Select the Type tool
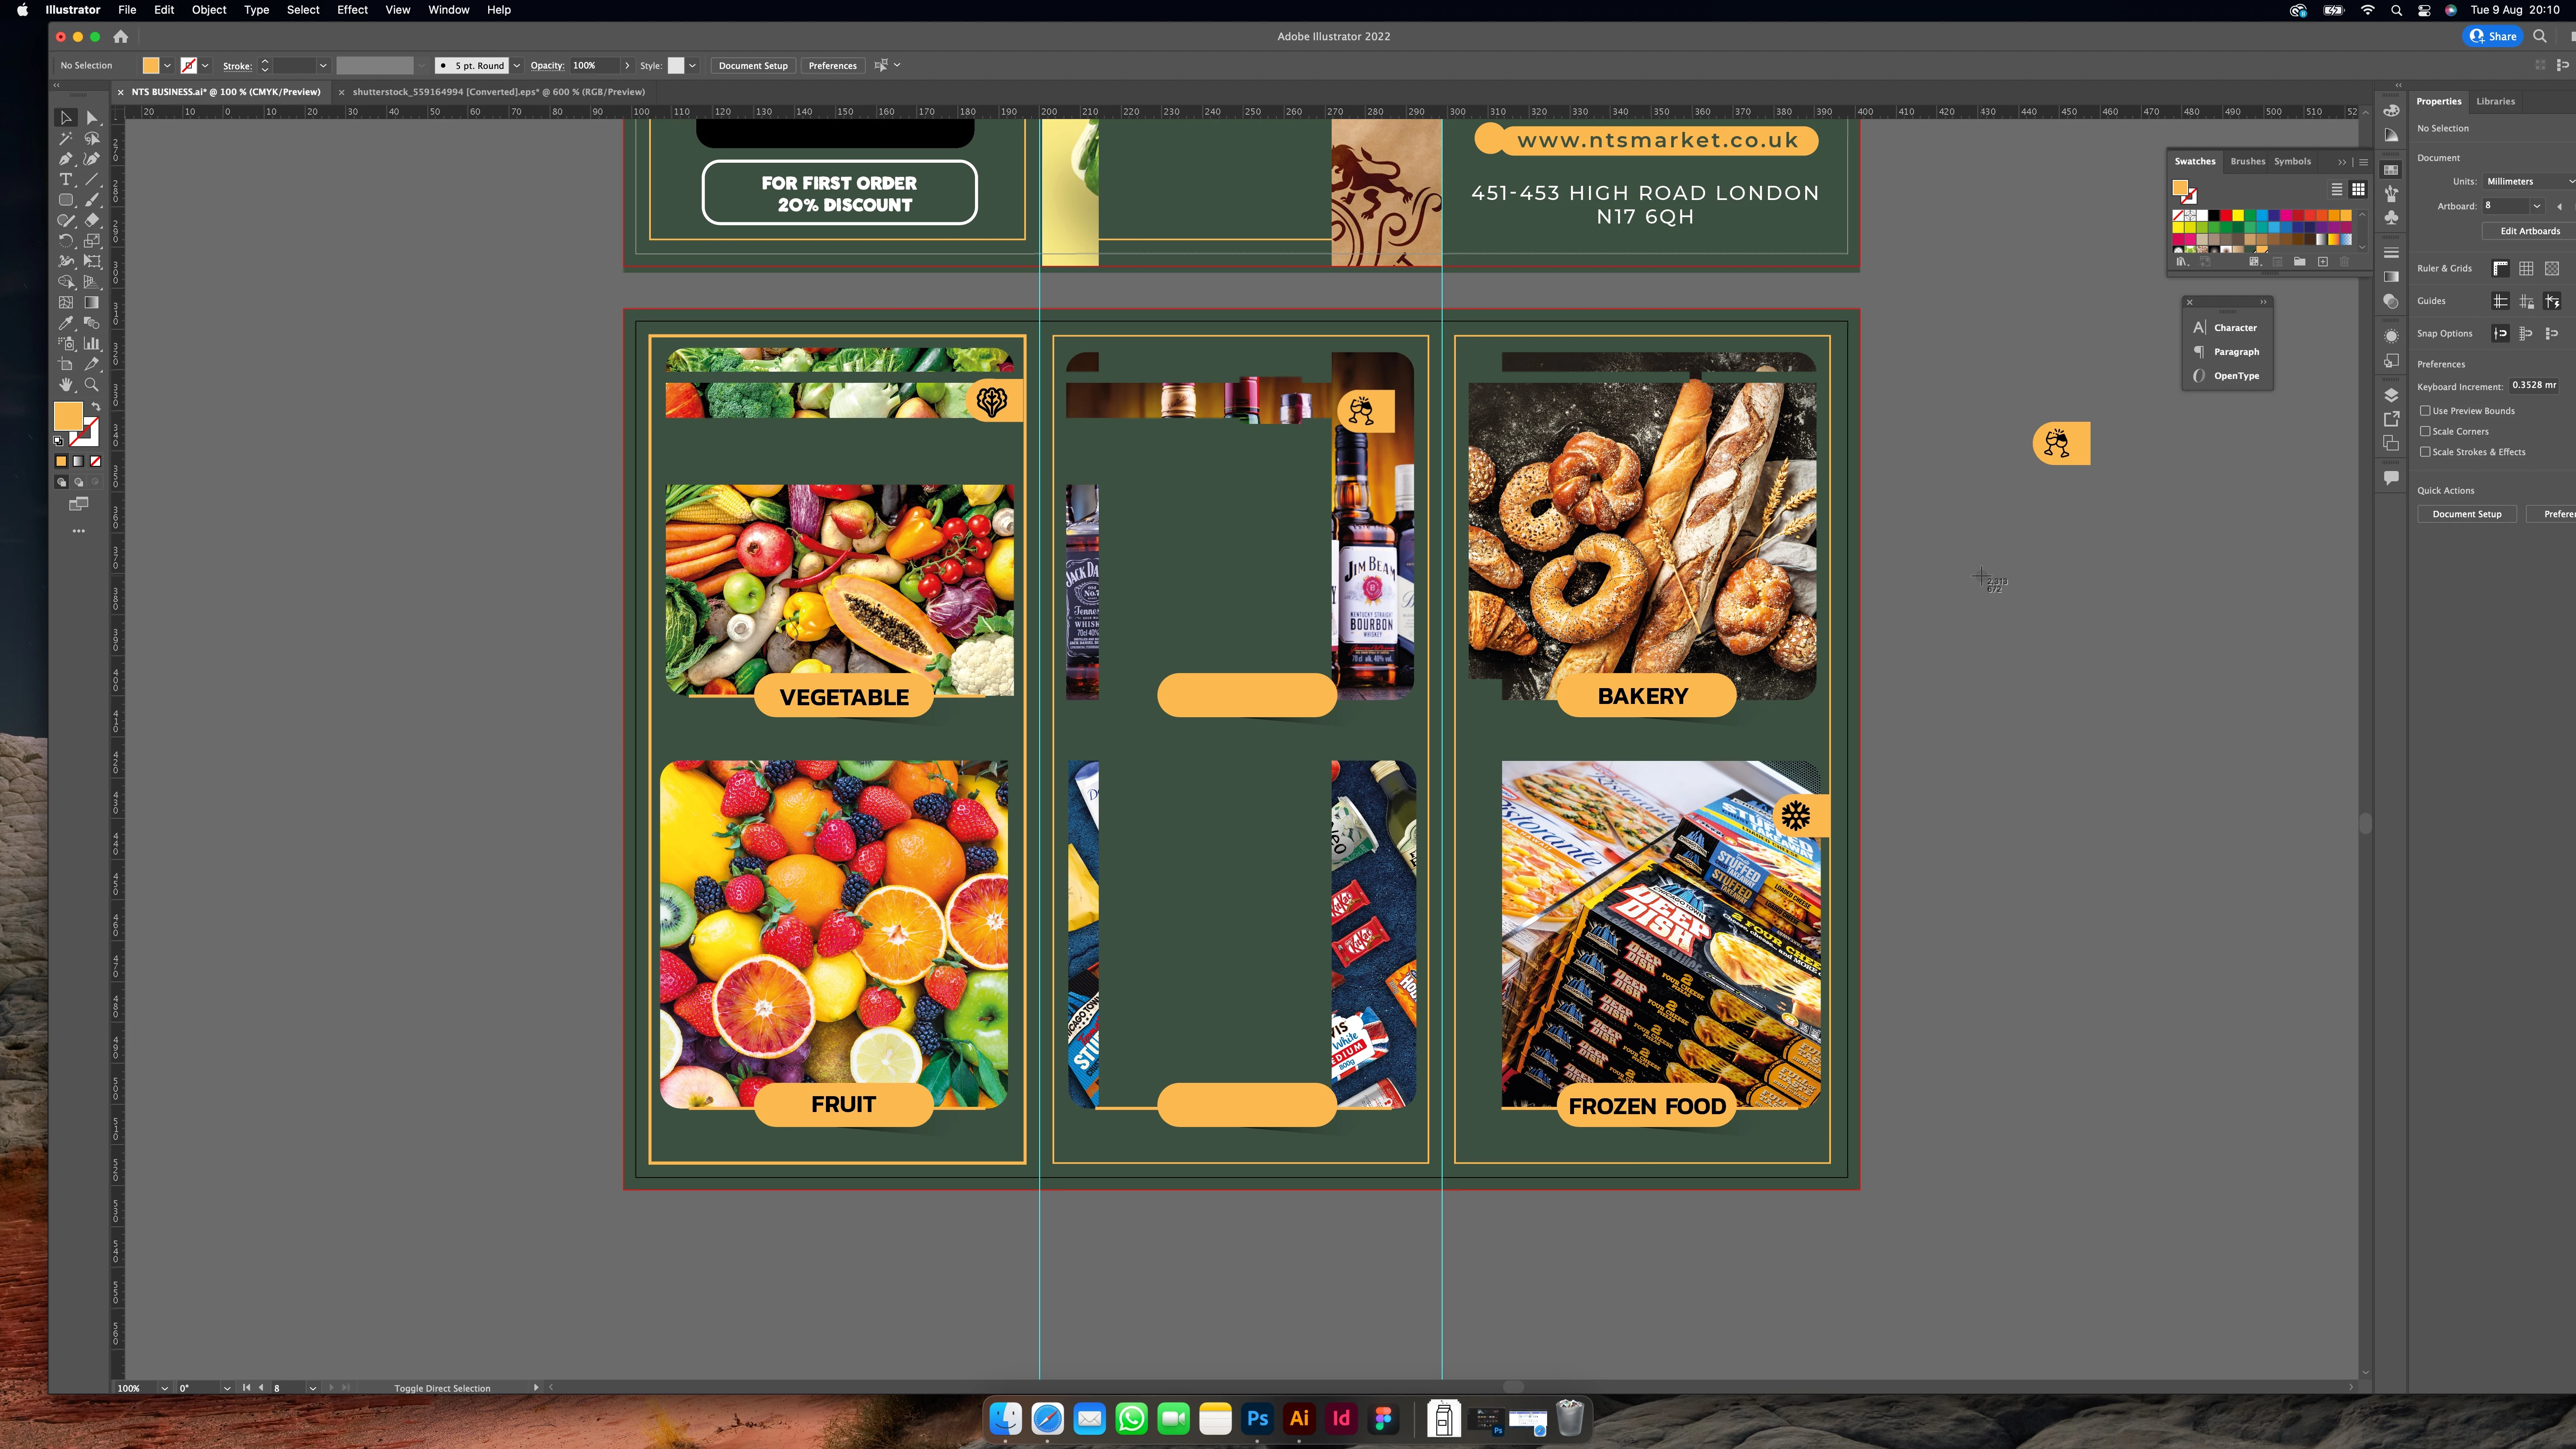 click(x=66, y=180)
